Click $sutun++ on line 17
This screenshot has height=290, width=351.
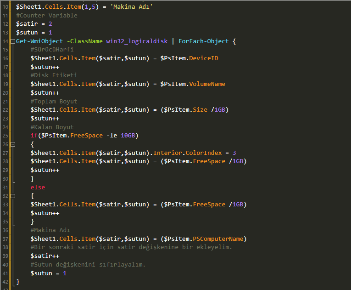tap(45, 67)
